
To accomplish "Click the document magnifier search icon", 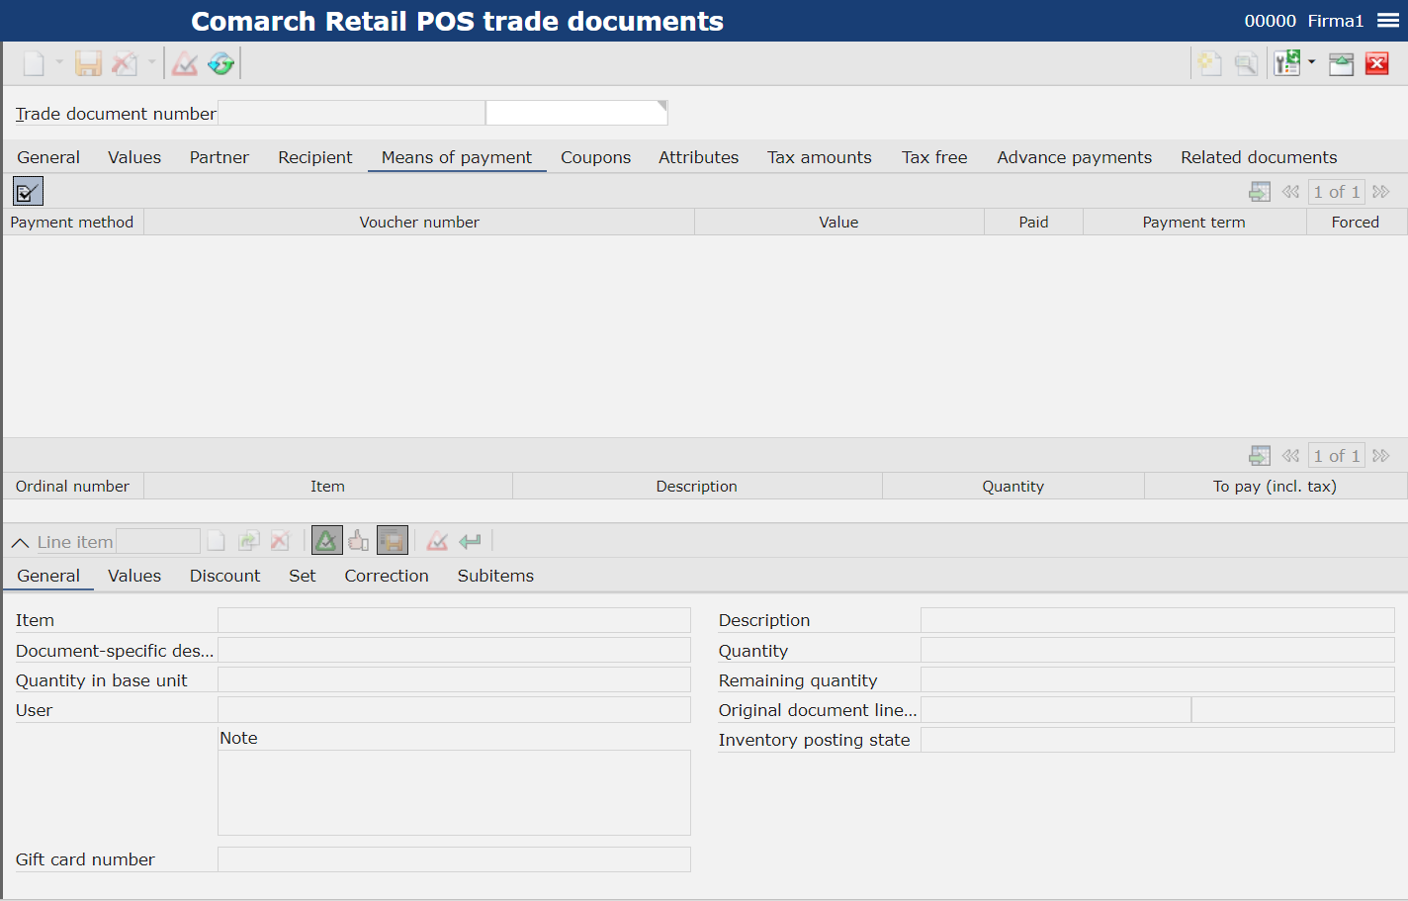I will 1247,64.
